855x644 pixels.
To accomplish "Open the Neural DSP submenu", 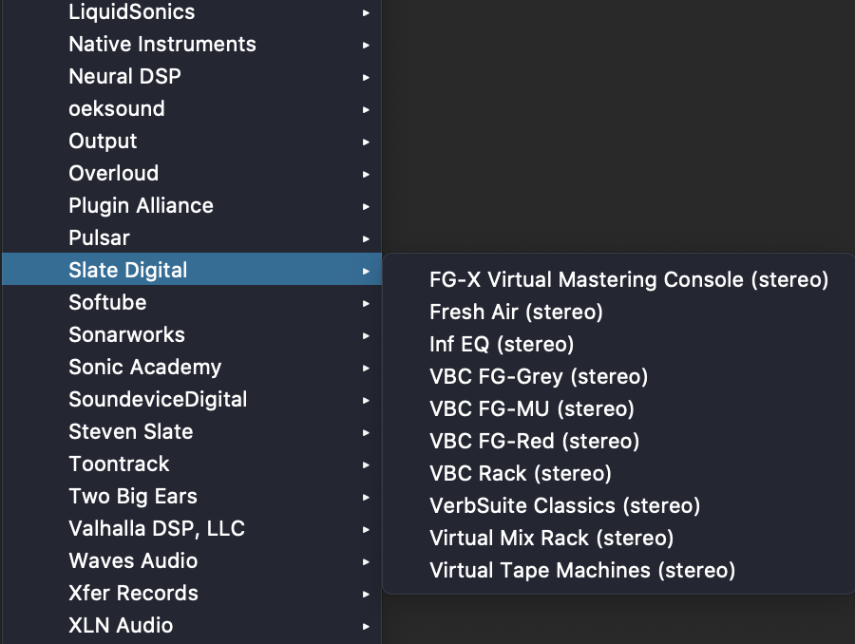I will [x=191, y=76].
